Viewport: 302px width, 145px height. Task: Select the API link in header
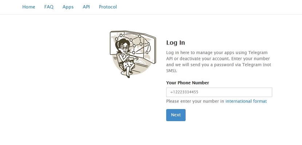pyautogui.click(x=86, y=7)
